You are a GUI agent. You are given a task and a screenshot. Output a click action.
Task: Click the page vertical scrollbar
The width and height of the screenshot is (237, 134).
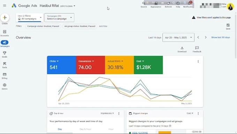(x=236, y=36)
